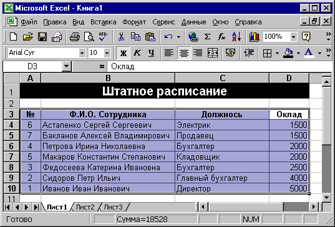This screenshot has width=335, height=227.
Task: Select row 7 header
Action: [11, 157]
